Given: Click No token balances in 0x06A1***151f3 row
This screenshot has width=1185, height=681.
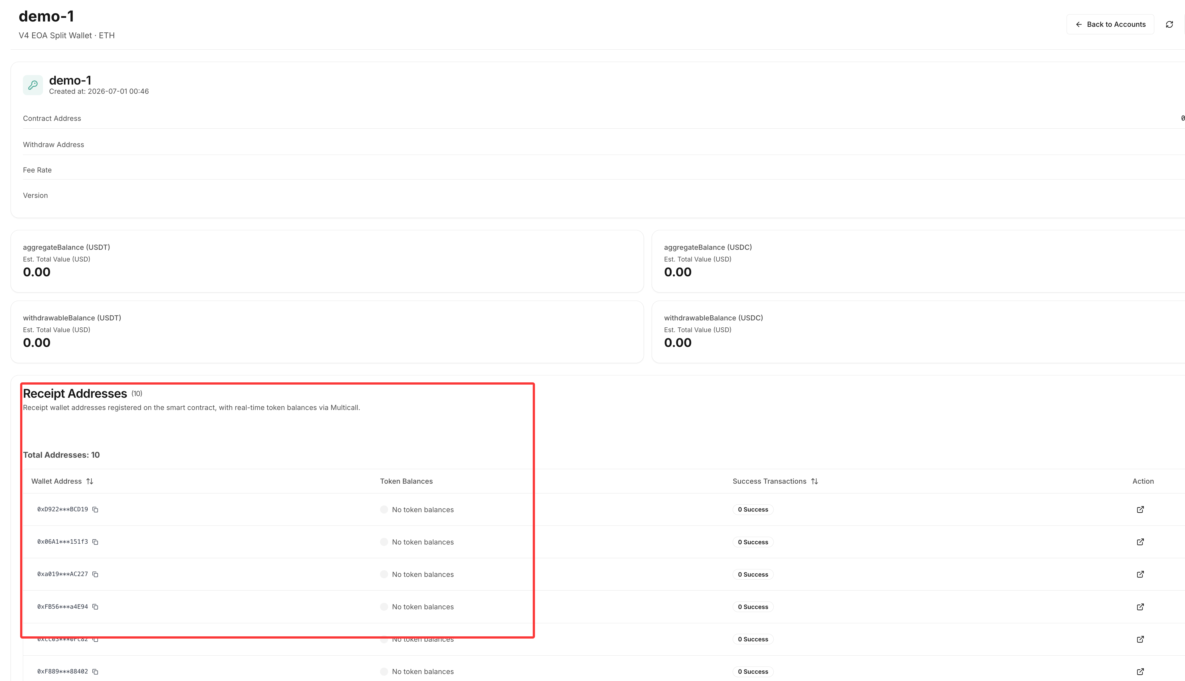Looking at the screenshot, I should click(x=423, y=542).
